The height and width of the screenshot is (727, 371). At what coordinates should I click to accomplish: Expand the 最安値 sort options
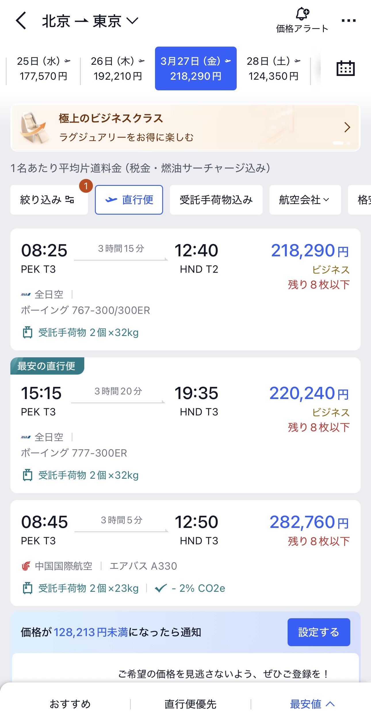[312, 704]
